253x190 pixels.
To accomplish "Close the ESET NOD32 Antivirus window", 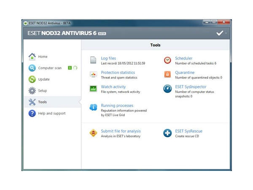I will click(x=223, y=22).
